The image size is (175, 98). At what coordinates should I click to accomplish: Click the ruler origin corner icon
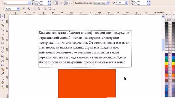[x=7, y=13]
